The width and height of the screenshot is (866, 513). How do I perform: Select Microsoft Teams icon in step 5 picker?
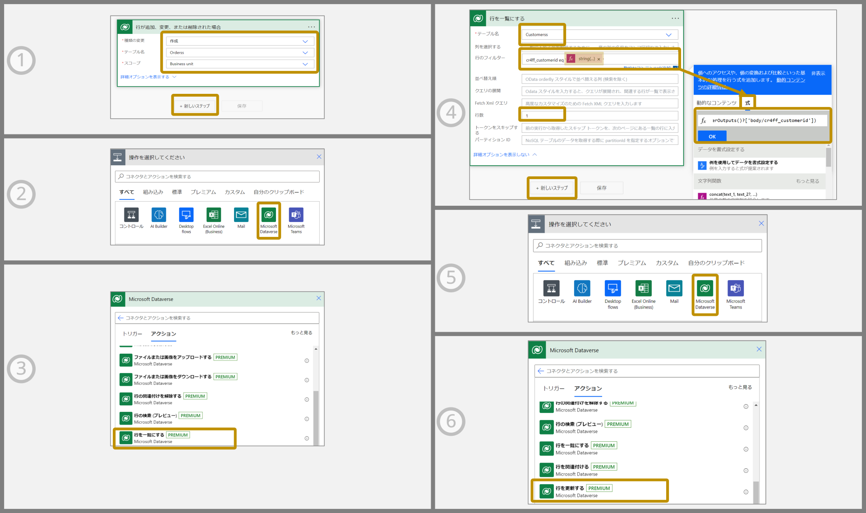(736, 288)
